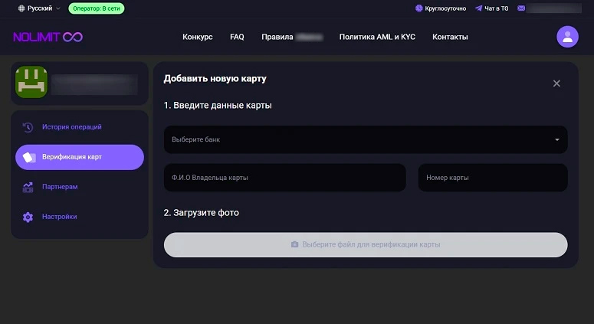Close the Добавить новую карту panel

(x=556, y=83)
